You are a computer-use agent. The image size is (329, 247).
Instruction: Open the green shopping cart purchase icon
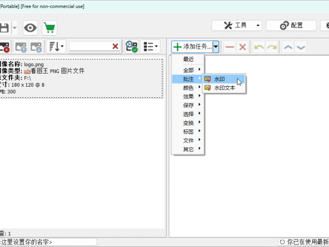(49, 28)
